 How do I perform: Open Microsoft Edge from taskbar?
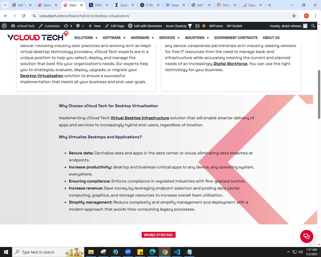tap(152, 252)
